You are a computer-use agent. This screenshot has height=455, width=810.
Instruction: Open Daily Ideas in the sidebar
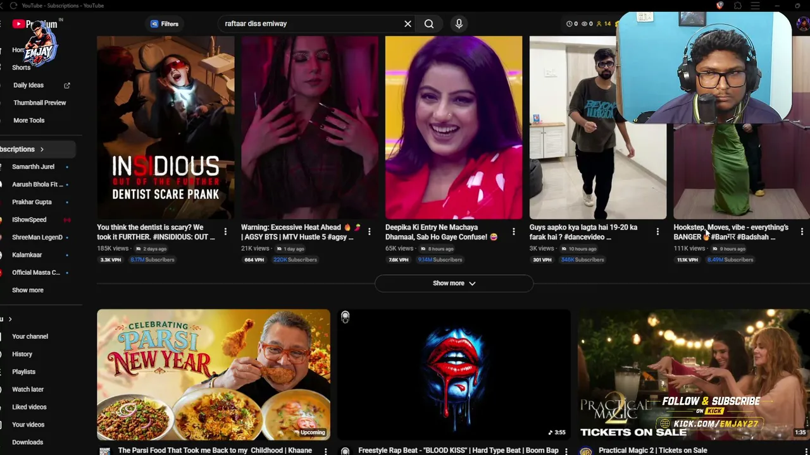pyautogui.click(x=28, y=85)
